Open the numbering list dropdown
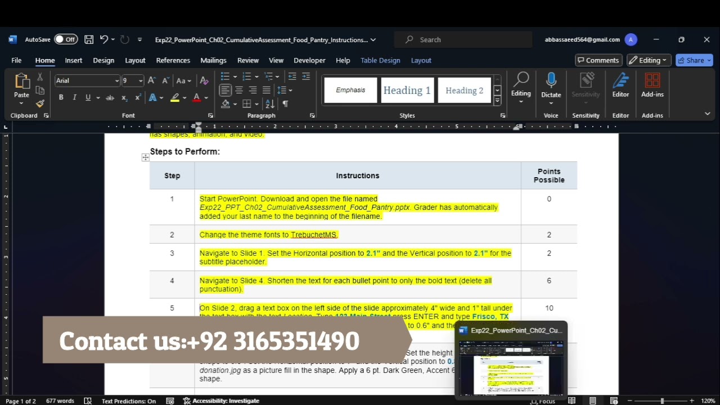The height and width of the screenshot is (405, 720). coord(256,76)
